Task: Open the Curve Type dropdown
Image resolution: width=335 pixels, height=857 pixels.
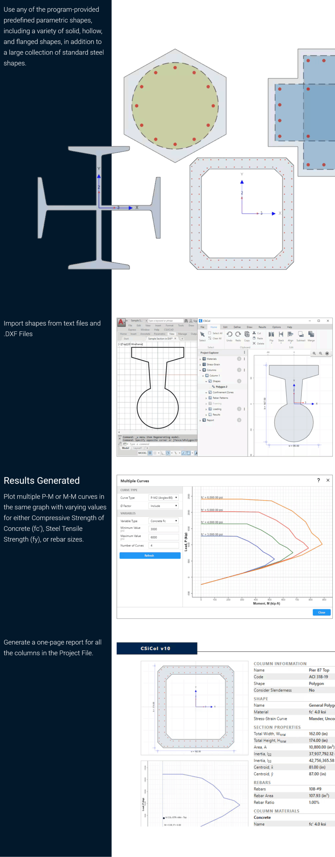Action: click(163, 498)
